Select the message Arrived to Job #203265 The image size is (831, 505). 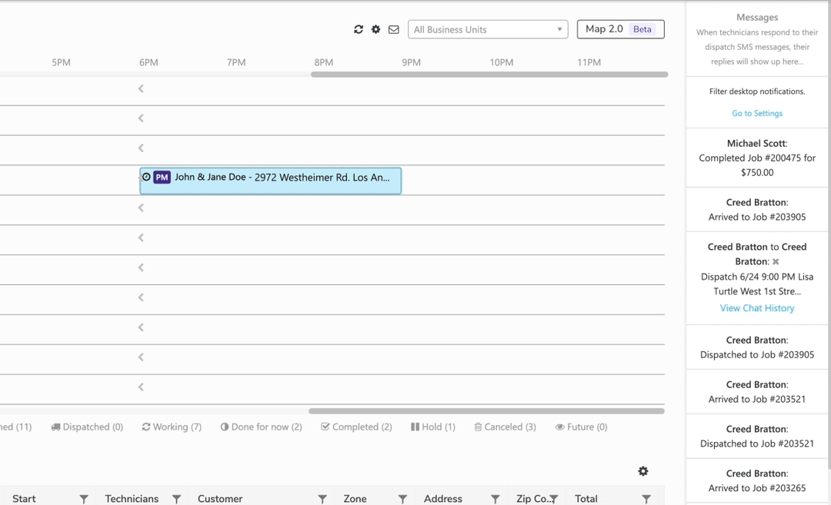coord(757,480)
